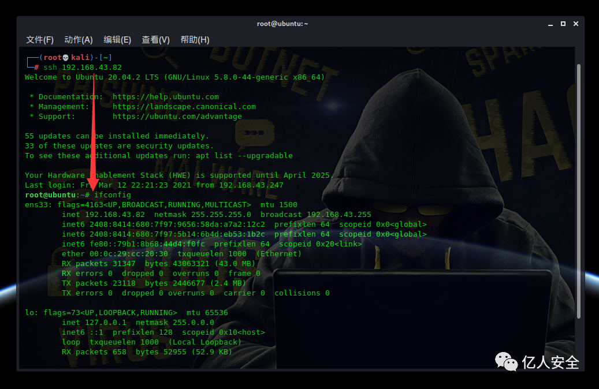Click '33 of these updates are security updates.'
Screen dimensions: 599x389
(119, 146)
